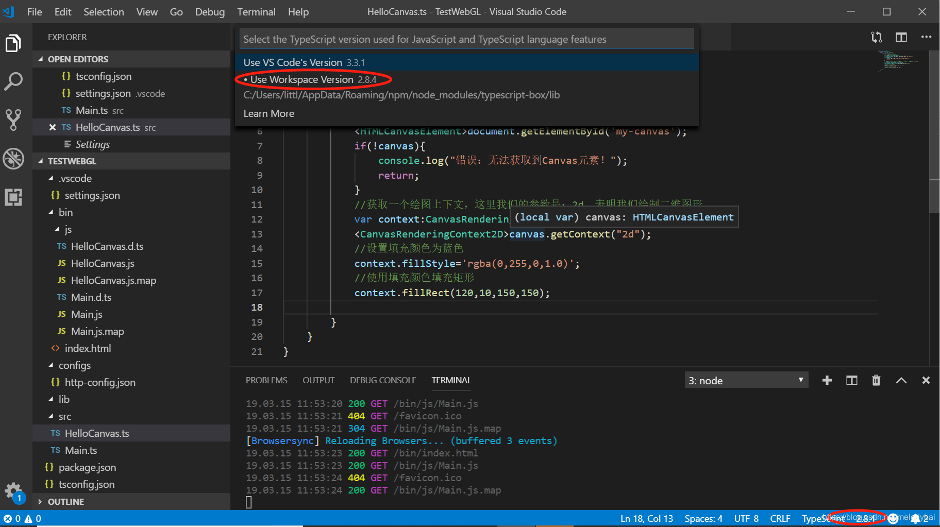Choose Use VS Code's Version 3.3.1
The image size is (940, 527).
(x=467, y=62)
